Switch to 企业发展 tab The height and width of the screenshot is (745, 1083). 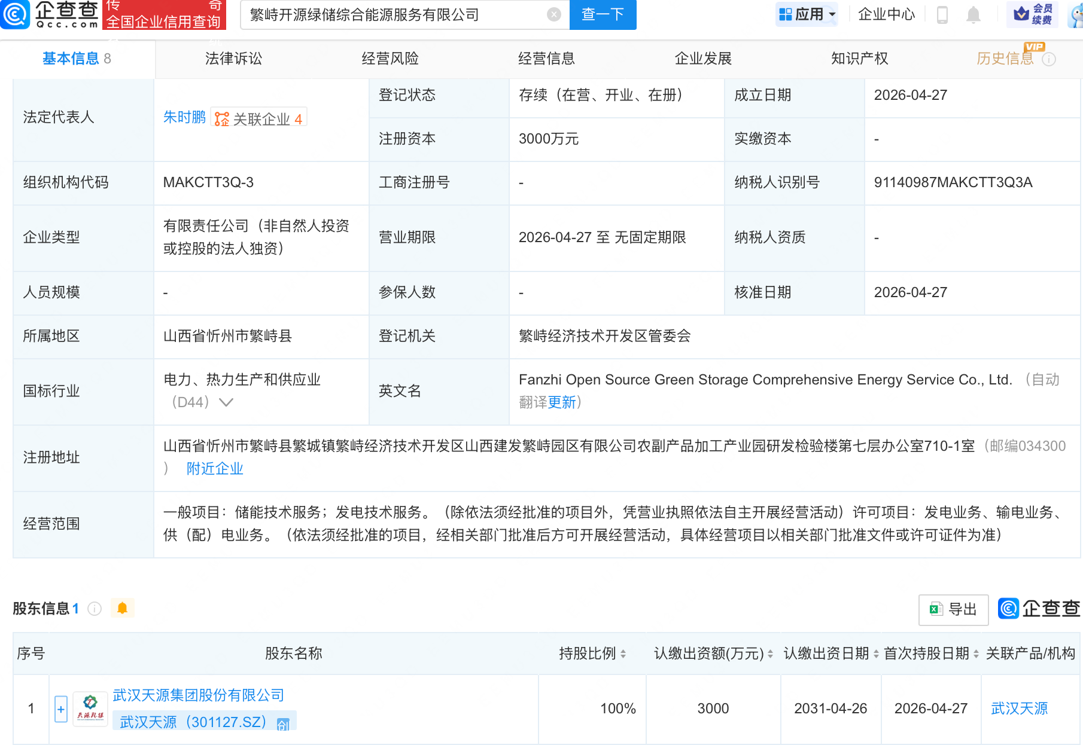(703, 59)
